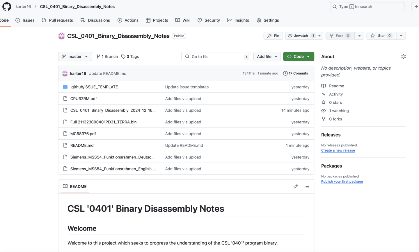View the 1 Branch link

(x=107, y=57)
